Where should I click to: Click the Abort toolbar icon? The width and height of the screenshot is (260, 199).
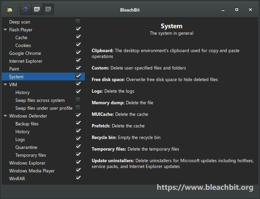48,9
